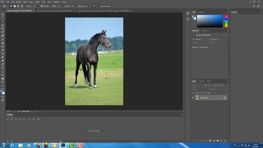This screenshot has height=148, width=263.
Task: Toggle the Anti-alias checkbox
Action: (x=42, y=6)
